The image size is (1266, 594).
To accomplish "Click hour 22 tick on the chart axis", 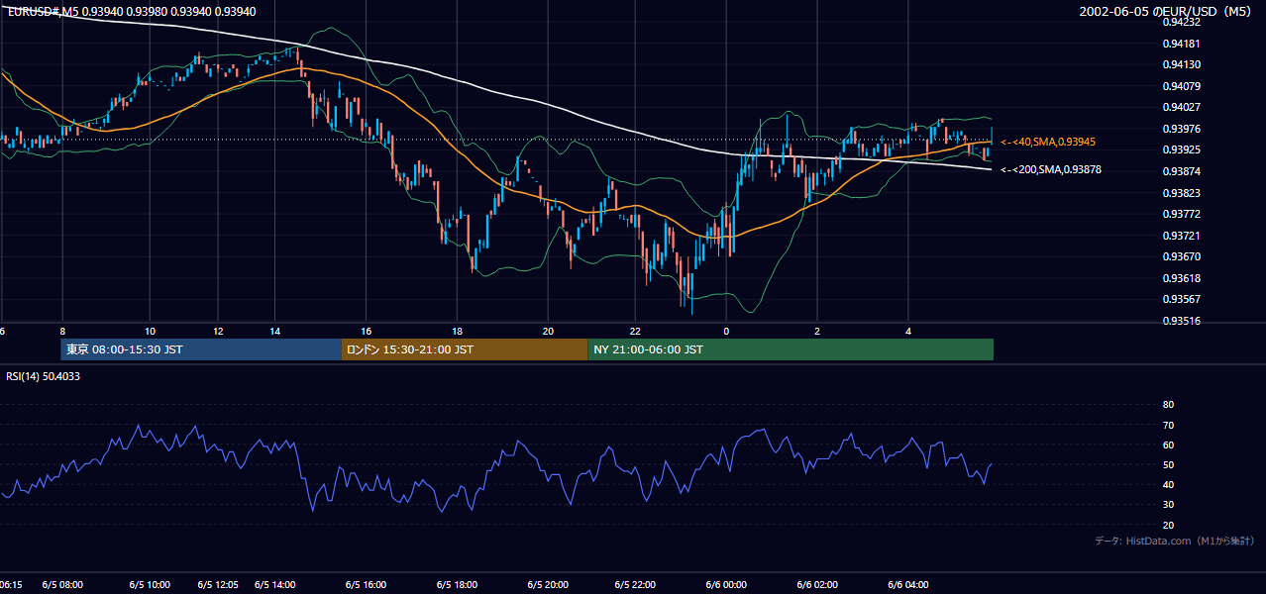I will 635,331.
